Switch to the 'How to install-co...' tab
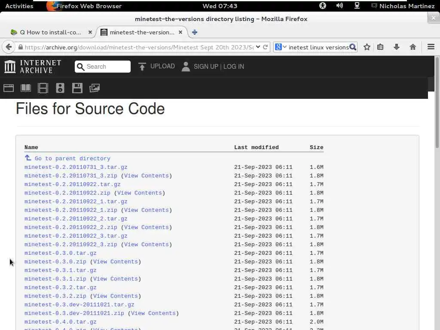Screen dimensions: 440x330 tap(51, 32)
